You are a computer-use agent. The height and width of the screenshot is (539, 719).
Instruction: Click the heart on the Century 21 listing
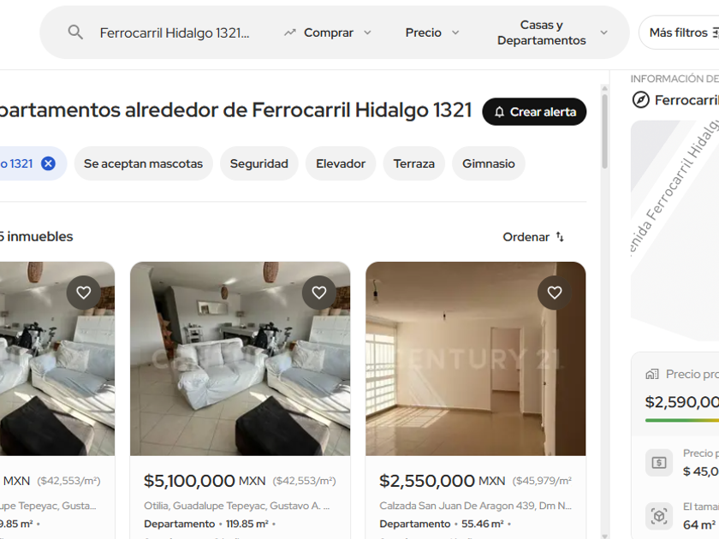[555, 293]
